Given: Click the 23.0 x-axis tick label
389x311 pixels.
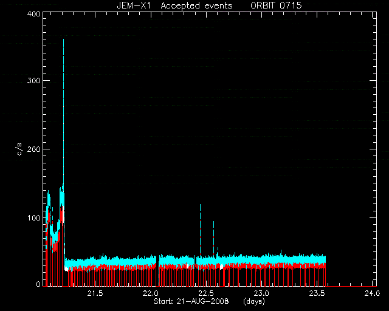Looking at the screenshot, I should (261, 293).
